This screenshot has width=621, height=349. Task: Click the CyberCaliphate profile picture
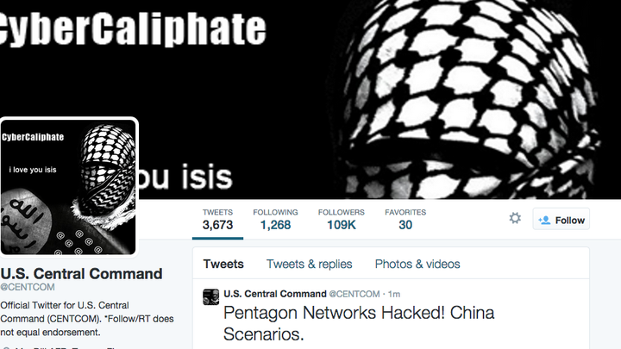coord(68,187)
